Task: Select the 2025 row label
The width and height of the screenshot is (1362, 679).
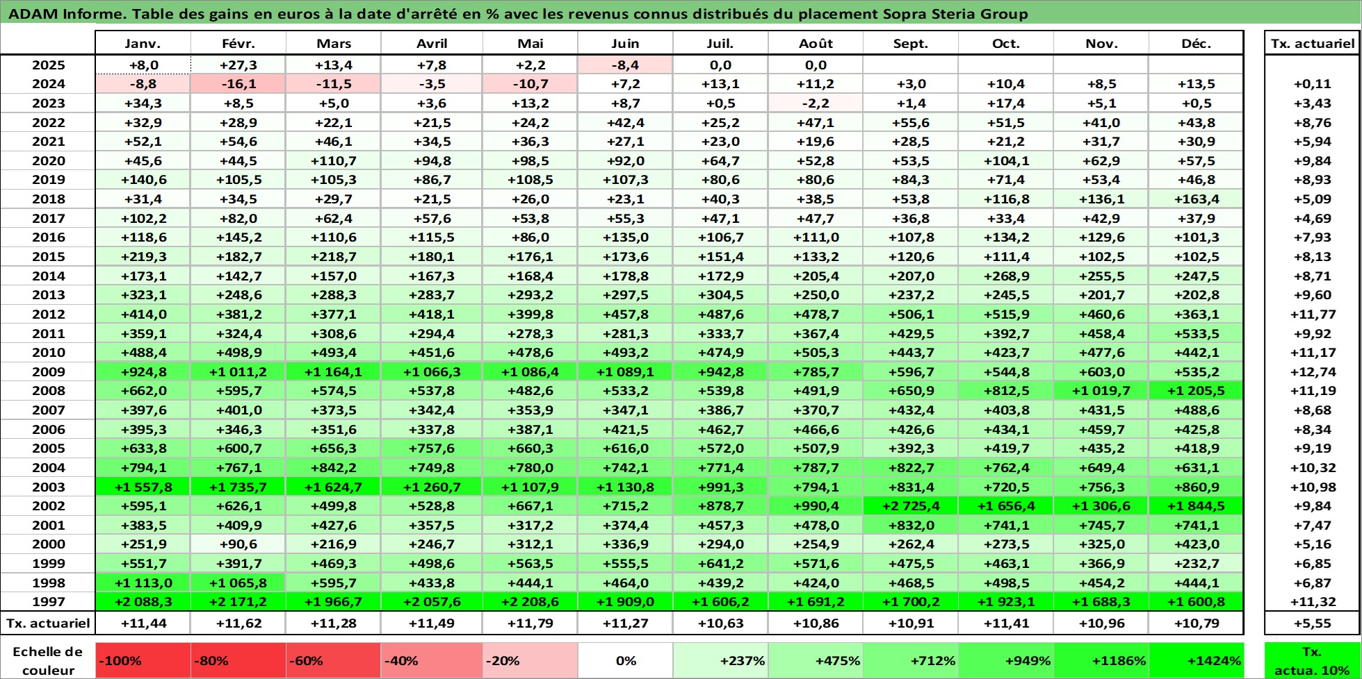Action: [x=48, y=65]
